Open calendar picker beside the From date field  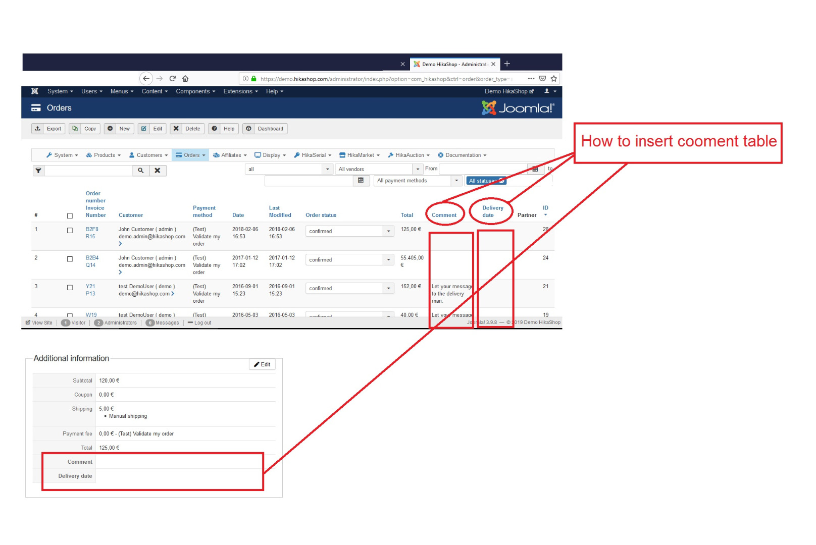535,169
